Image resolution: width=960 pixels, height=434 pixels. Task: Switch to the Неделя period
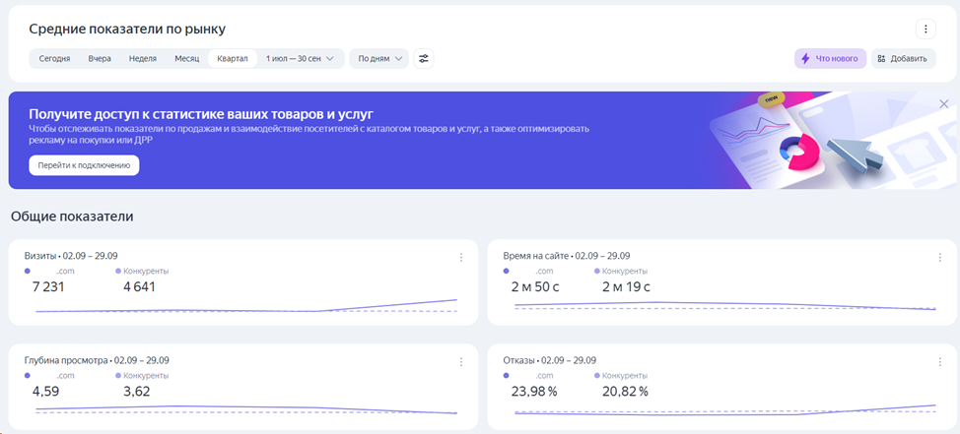[143, 58]
